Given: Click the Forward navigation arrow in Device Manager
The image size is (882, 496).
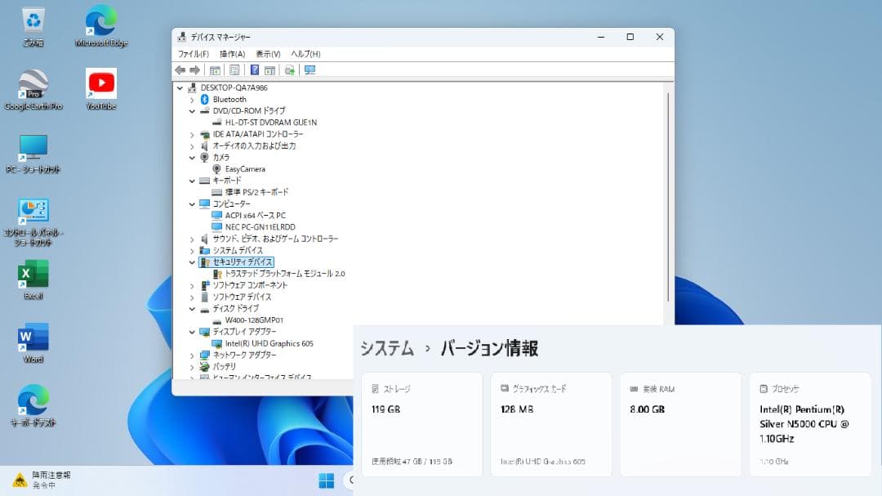Looking at the screenshot, I should (194, 70).
